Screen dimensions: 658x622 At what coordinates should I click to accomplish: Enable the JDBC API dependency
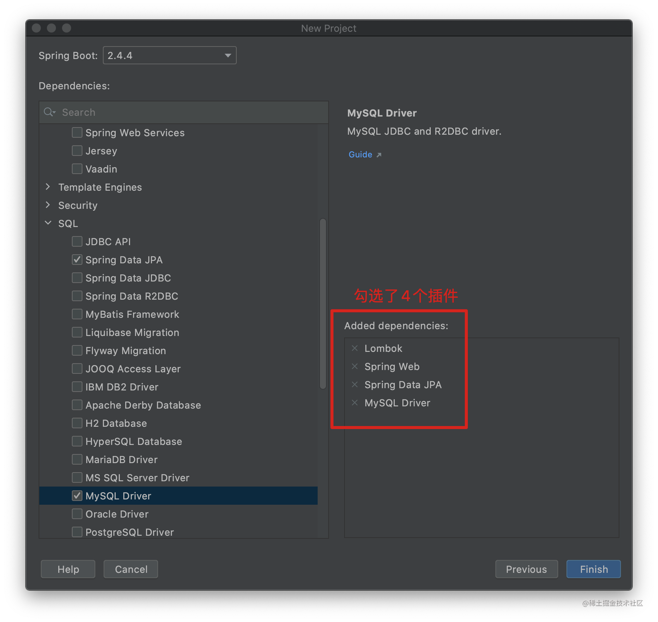(77, 241)
